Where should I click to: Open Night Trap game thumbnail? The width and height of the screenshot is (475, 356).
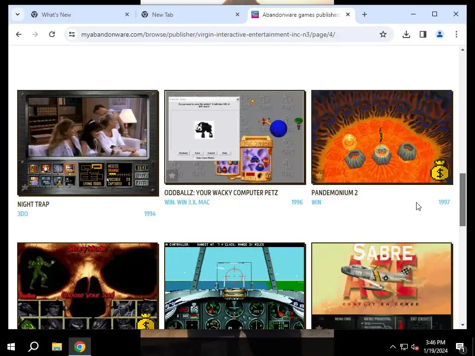point(88,143)
